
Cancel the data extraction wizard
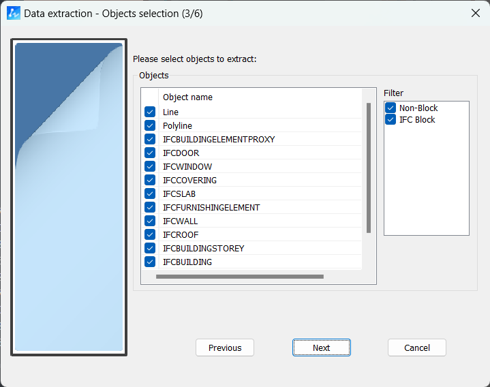pyautogui.click(x=416, y=347)
